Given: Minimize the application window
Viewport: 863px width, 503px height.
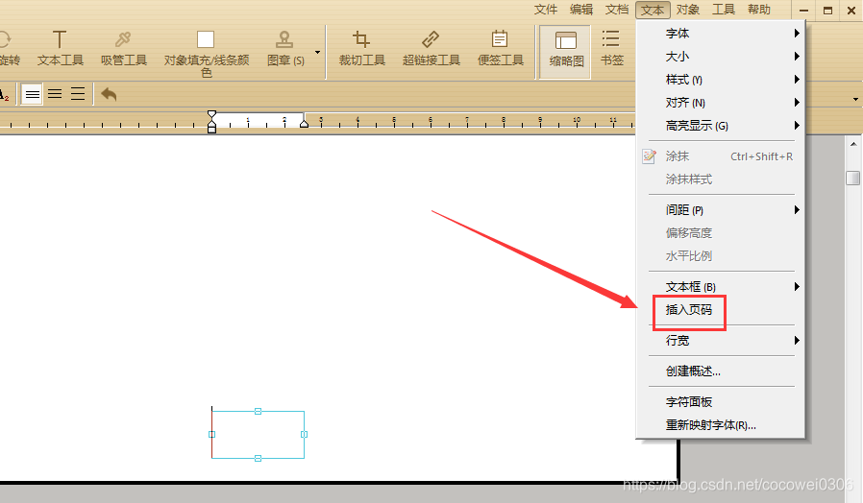Looking at the screenshot, I should coord(803,10).
